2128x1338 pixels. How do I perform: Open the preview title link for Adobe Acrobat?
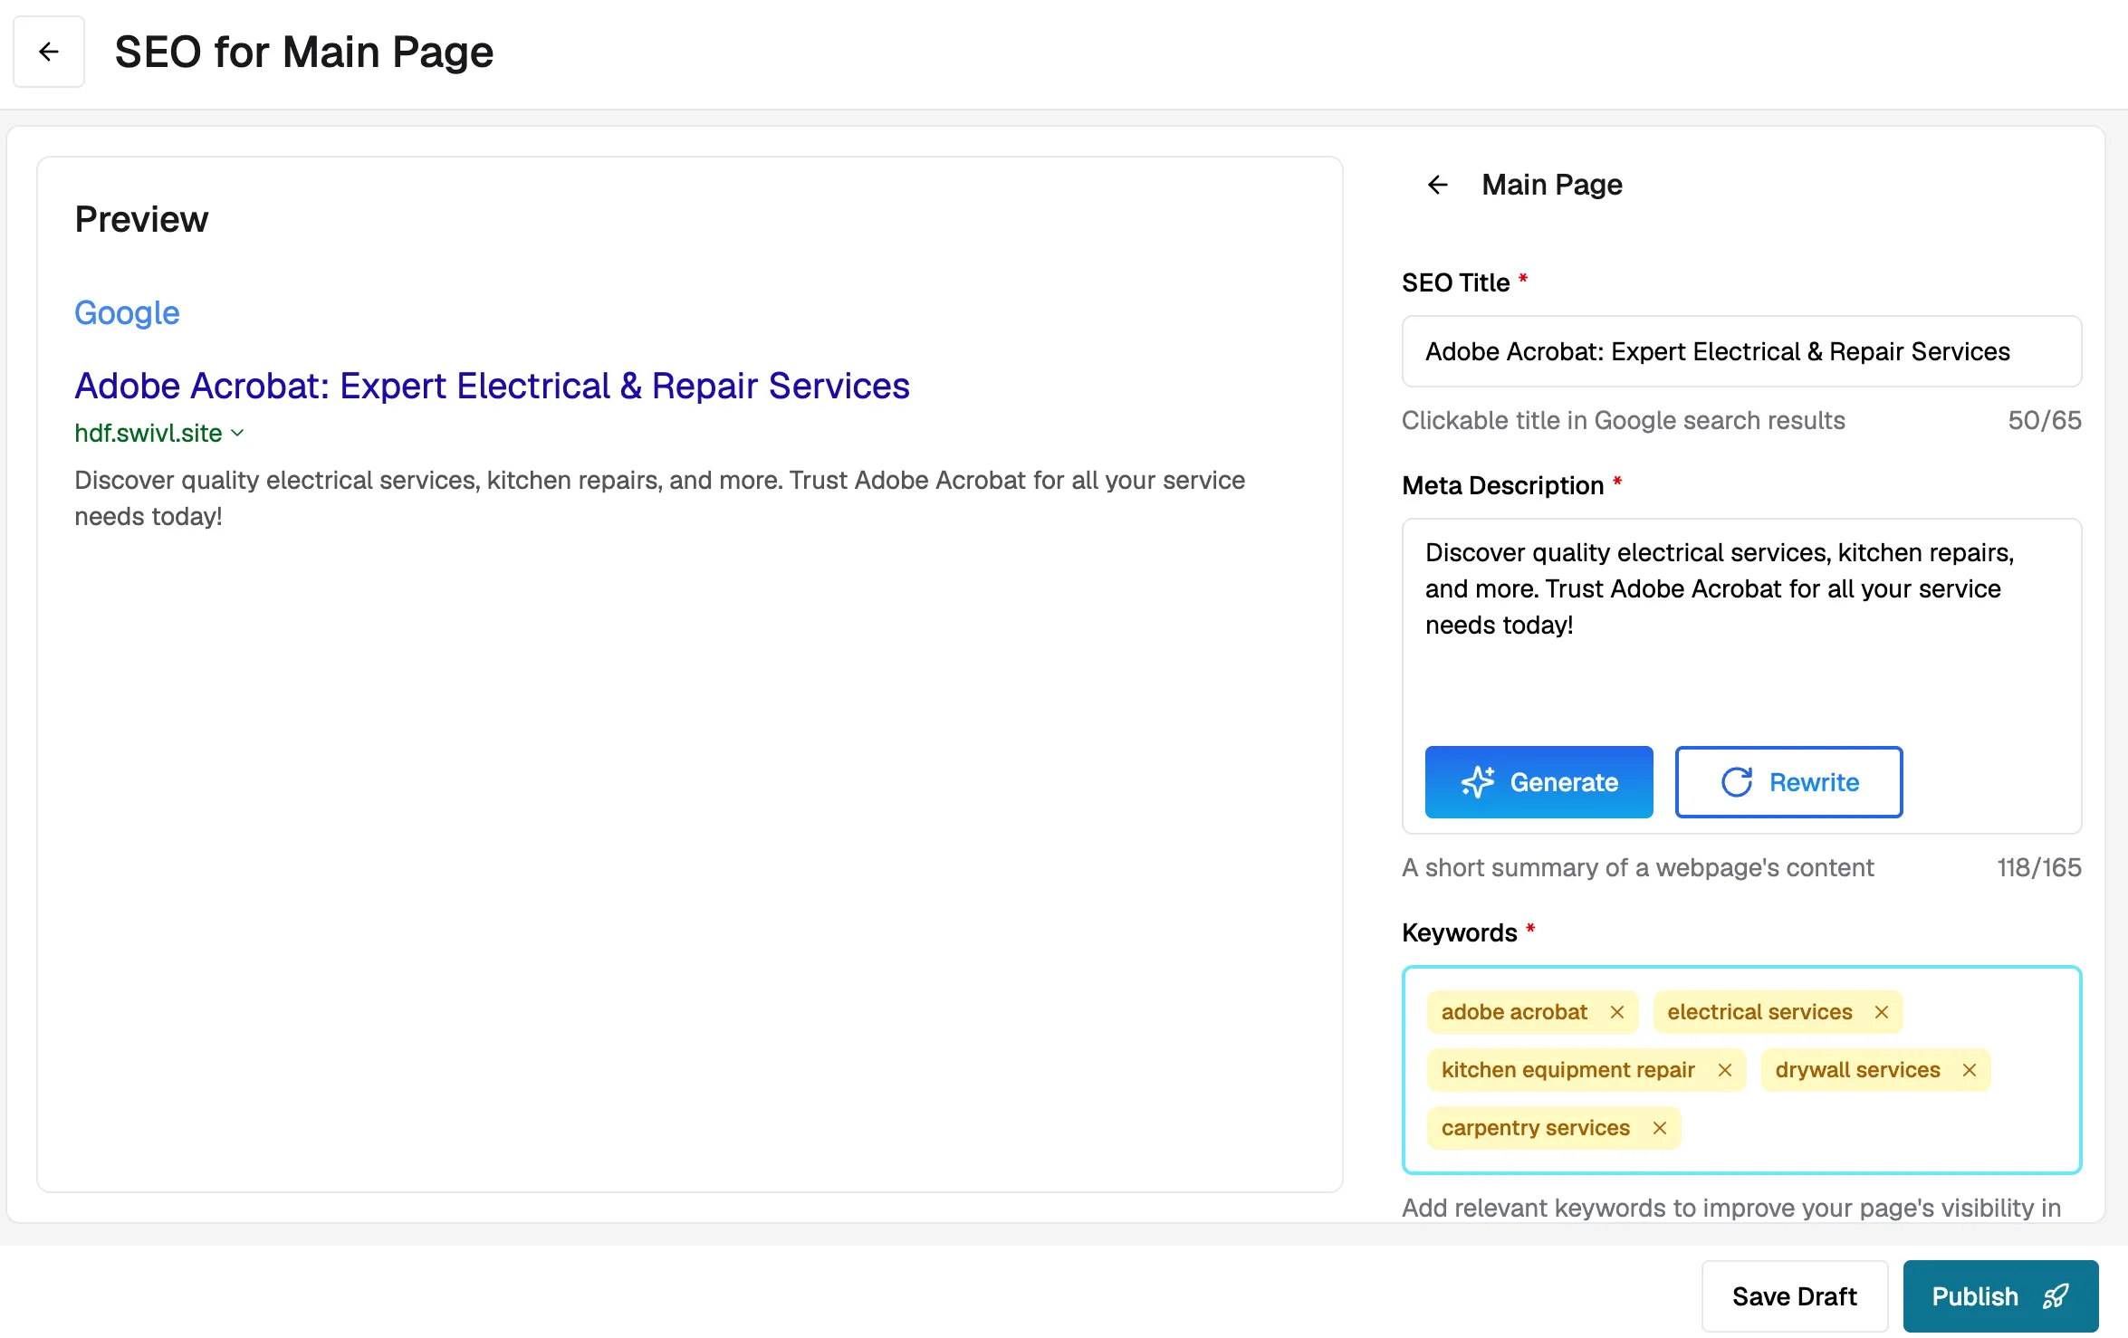click(x=492, y=386)
